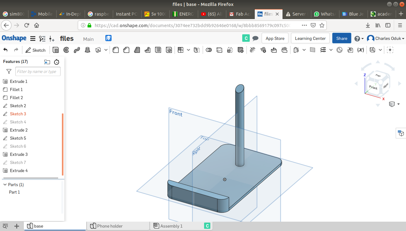Select the Plane tool
The width and height of the screenshot is (406, 231).
pyautogui.click(x=313, y=50)
